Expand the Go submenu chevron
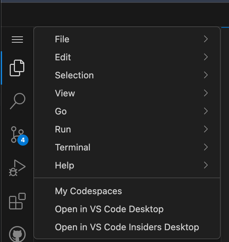This screenshot has width=229, height=242. tap(206, 111)
